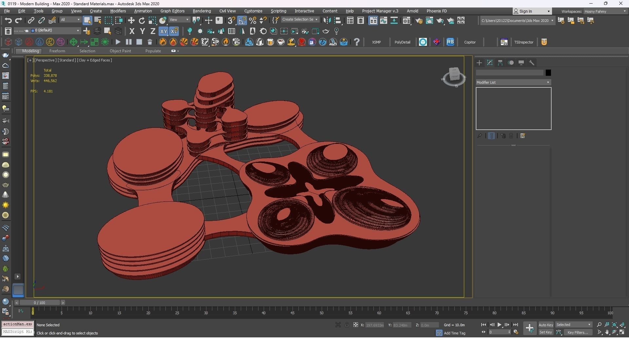The width and height of the screenshot is (629, 340).
Task: Open Select by Name list
Action: coord(98,21)
